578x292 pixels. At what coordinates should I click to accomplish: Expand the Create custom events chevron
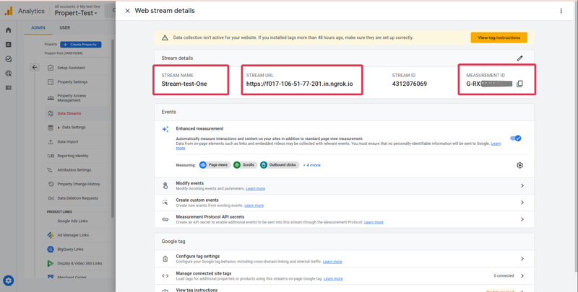(522, 203)
